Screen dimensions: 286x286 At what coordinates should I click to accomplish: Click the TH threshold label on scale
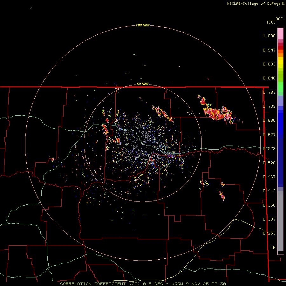coord(273,248)
